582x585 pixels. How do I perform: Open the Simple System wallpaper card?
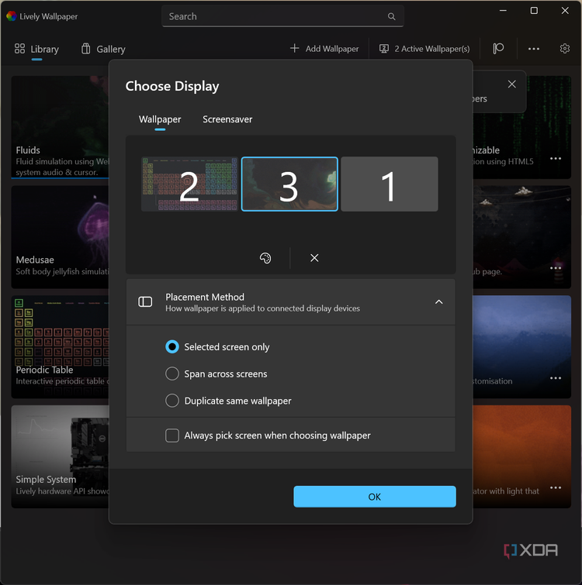pos(60,456)
